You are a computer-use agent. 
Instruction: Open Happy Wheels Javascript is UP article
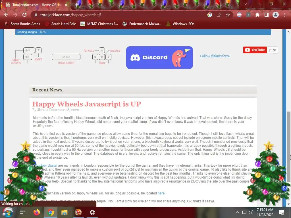[87, 104]
